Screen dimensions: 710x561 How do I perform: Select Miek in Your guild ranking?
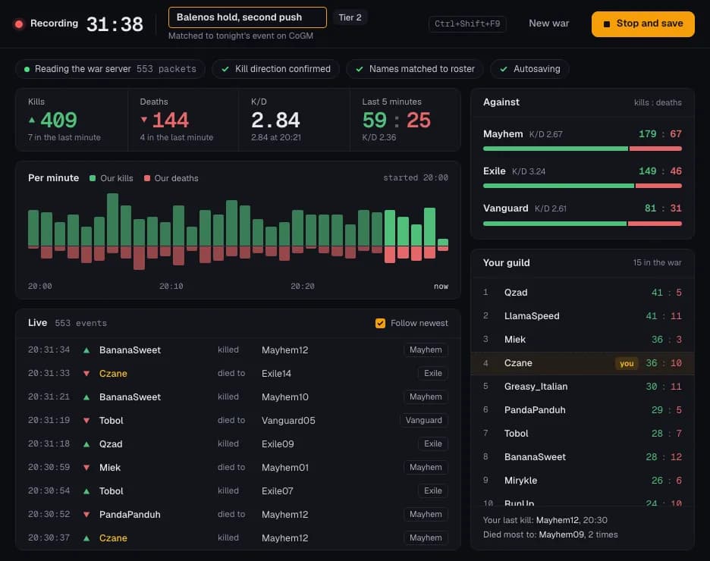tap(583, 340)
